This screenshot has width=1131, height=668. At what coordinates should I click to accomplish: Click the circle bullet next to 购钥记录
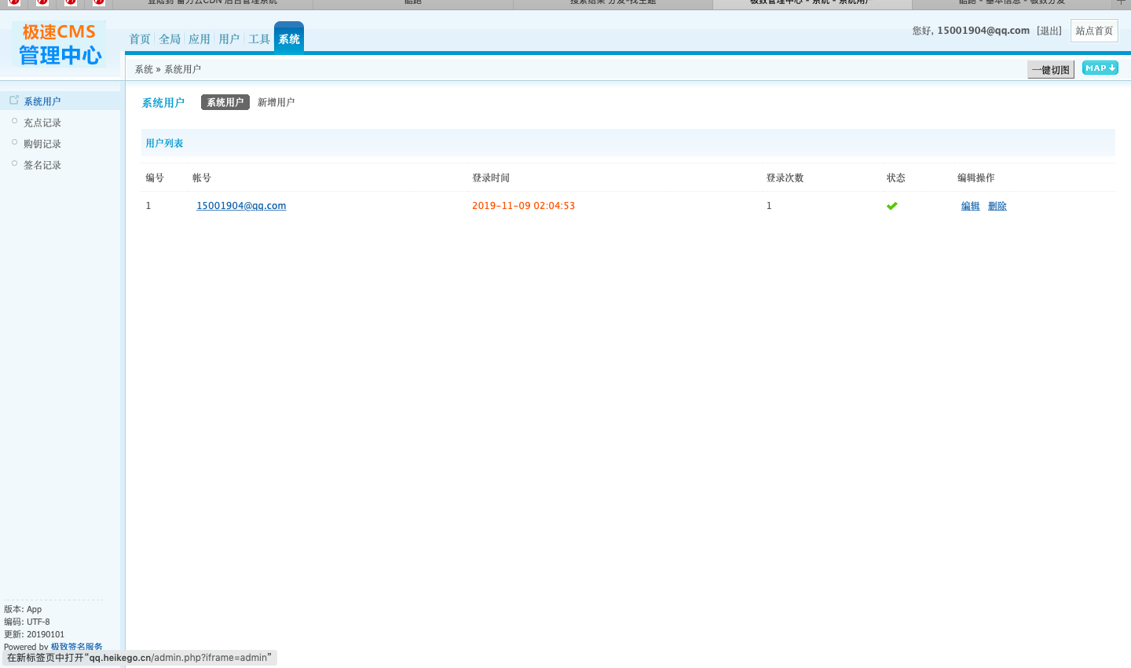tap(14, 142)
